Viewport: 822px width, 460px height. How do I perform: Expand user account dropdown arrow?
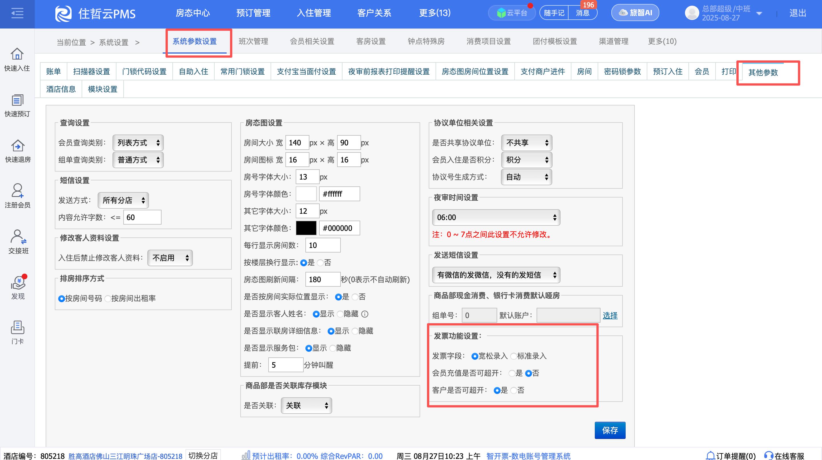click(759, 13)
